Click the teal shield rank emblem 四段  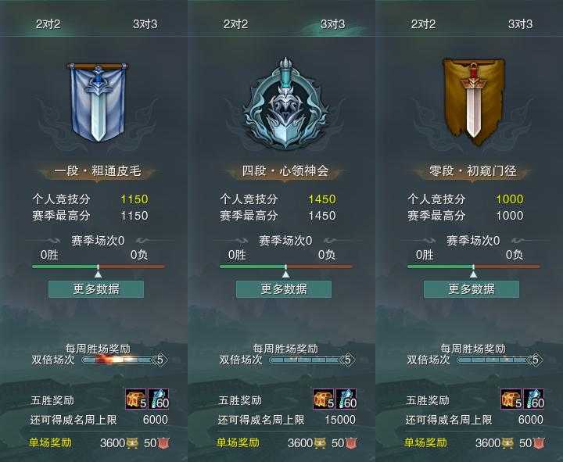click(x=285, y=103)
